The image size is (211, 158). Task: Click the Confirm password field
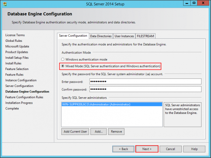145,89
